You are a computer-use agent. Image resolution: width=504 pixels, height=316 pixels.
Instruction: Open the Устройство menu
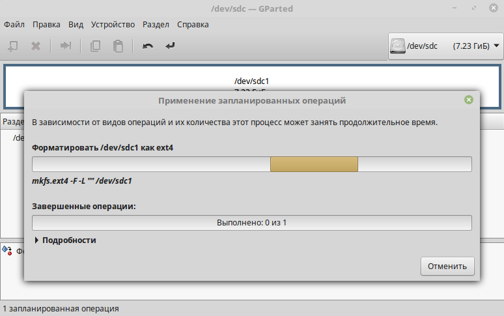(x=111, y=25)
